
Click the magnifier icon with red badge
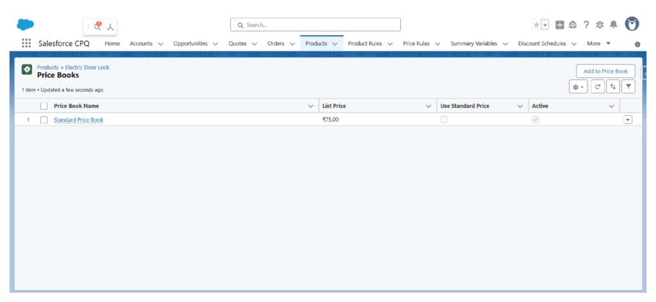point(97,26)
